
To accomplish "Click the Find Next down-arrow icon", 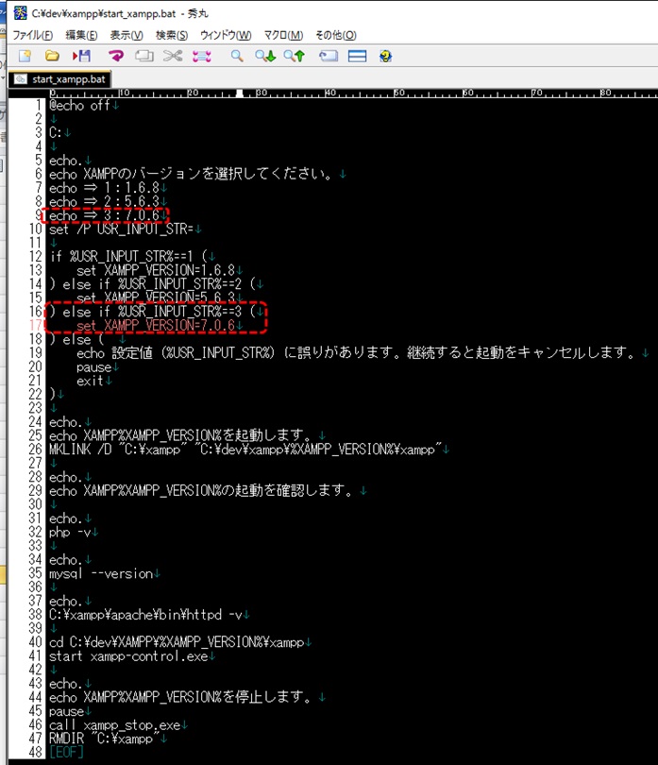I will 266,57.
